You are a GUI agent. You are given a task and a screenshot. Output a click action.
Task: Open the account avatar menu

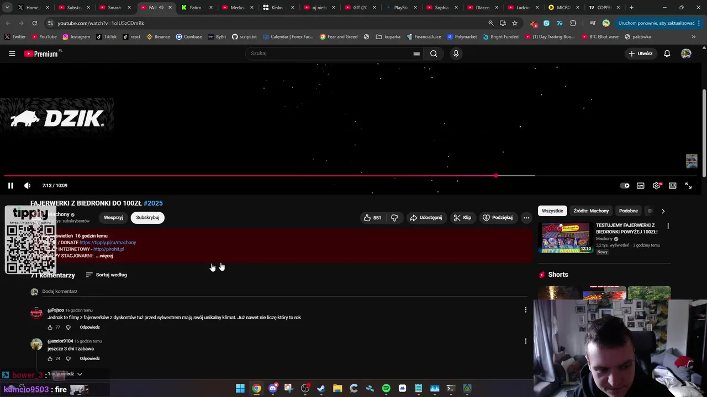pos(686,53)
